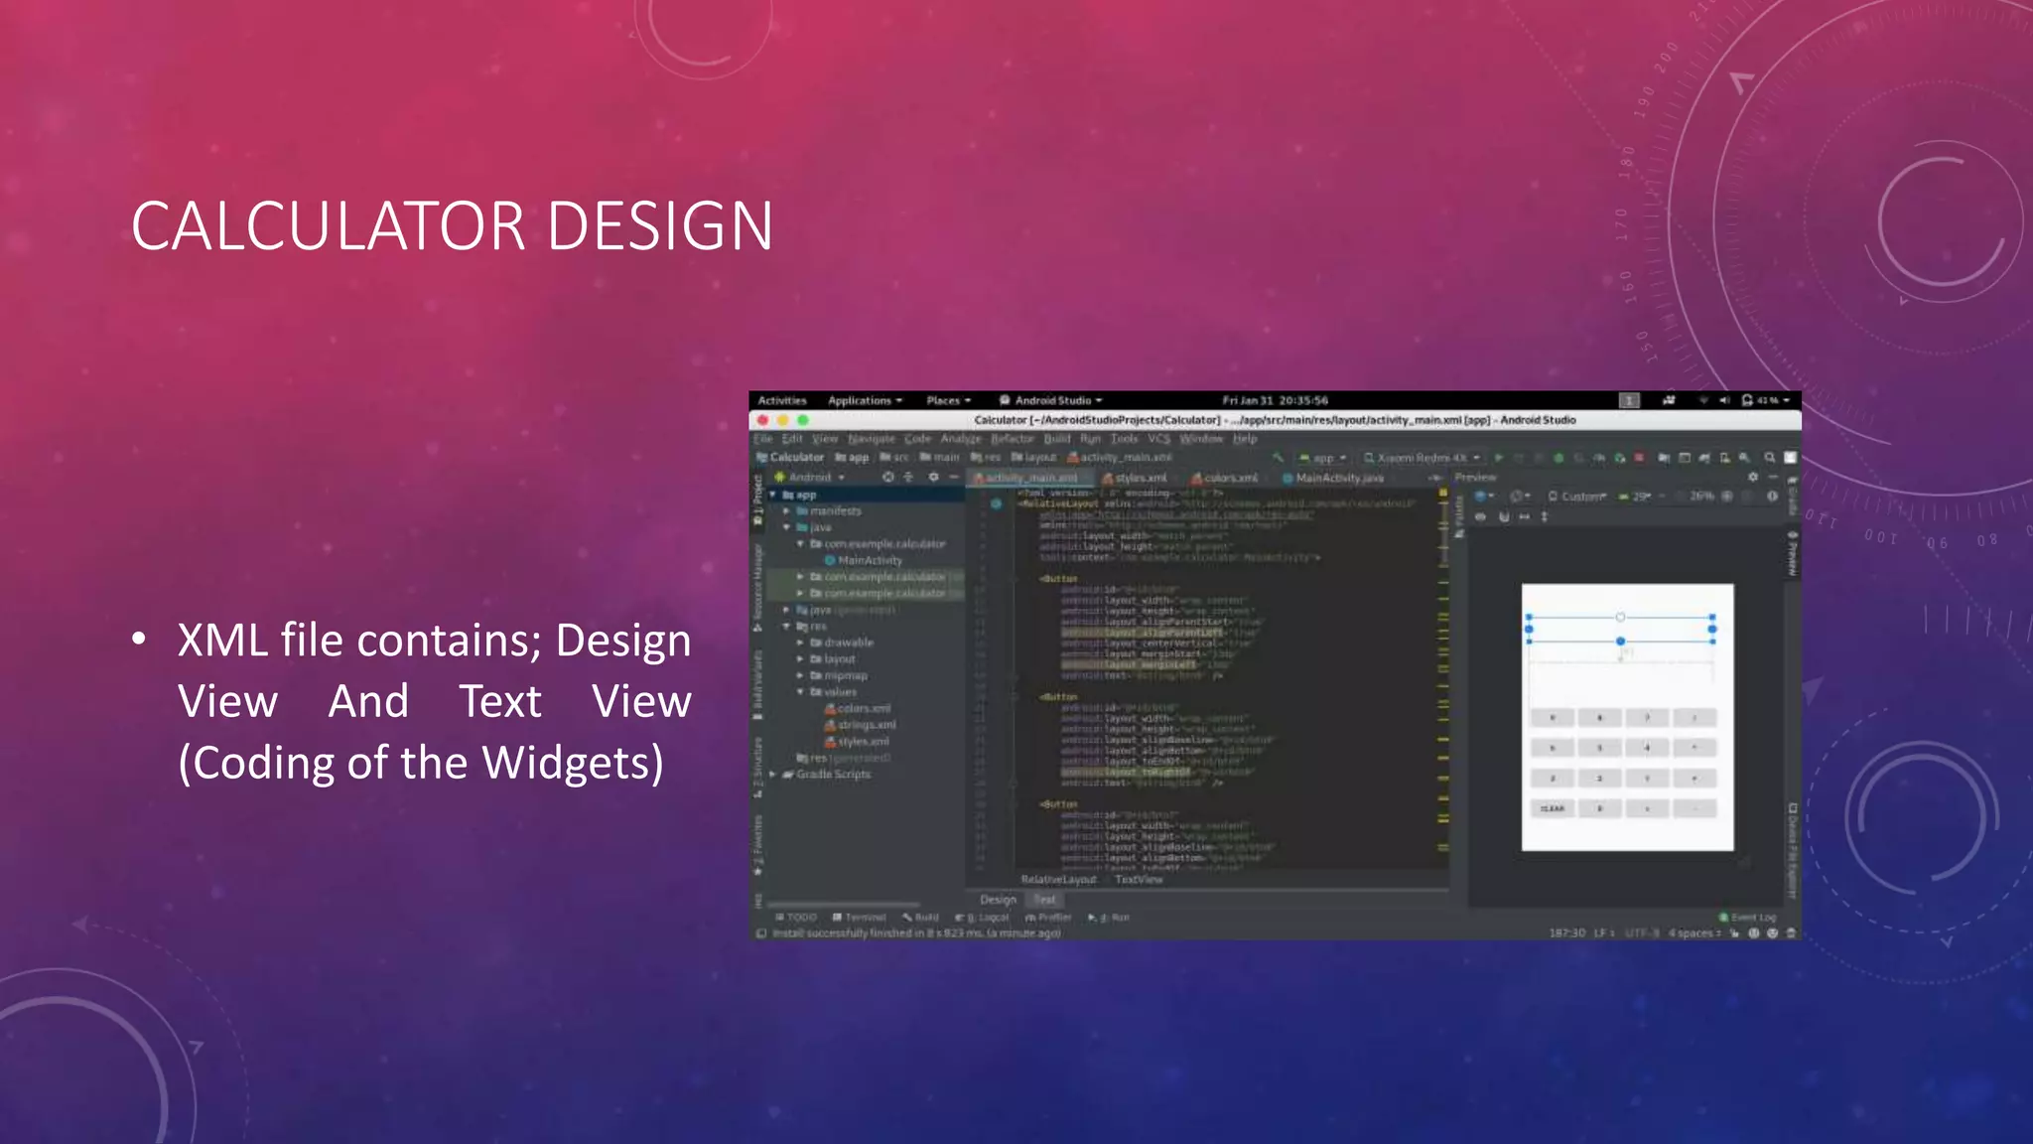Click the CLEAR button in layout preview
2033x1144 pixels.
pos(1552,809)
